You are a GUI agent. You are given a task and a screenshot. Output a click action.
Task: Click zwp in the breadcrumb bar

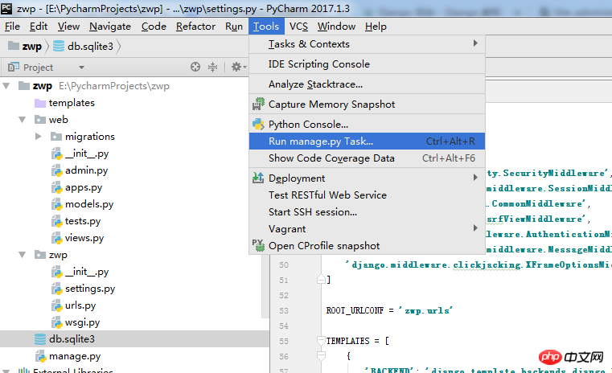coord(32,47)
